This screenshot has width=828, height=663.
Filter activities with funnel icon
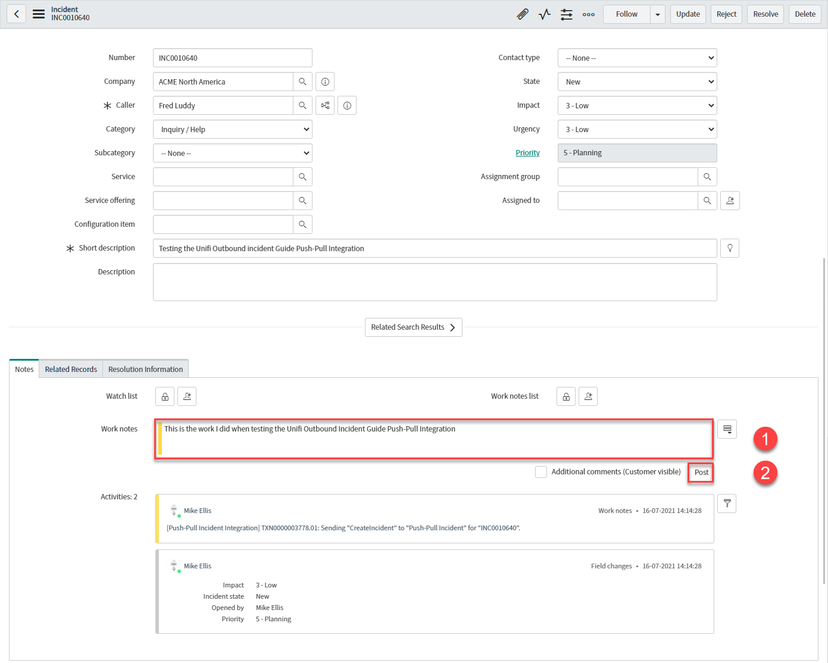click(727, 503)
